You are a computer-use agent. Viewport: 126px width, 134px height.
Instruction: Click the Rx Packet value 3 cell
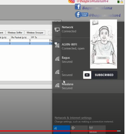(21, 40)
